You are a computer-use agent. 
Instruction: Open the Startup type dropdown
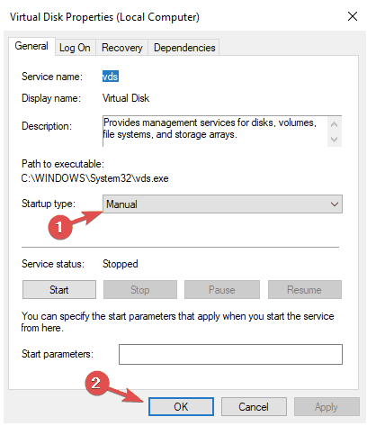tap(222, 204)
